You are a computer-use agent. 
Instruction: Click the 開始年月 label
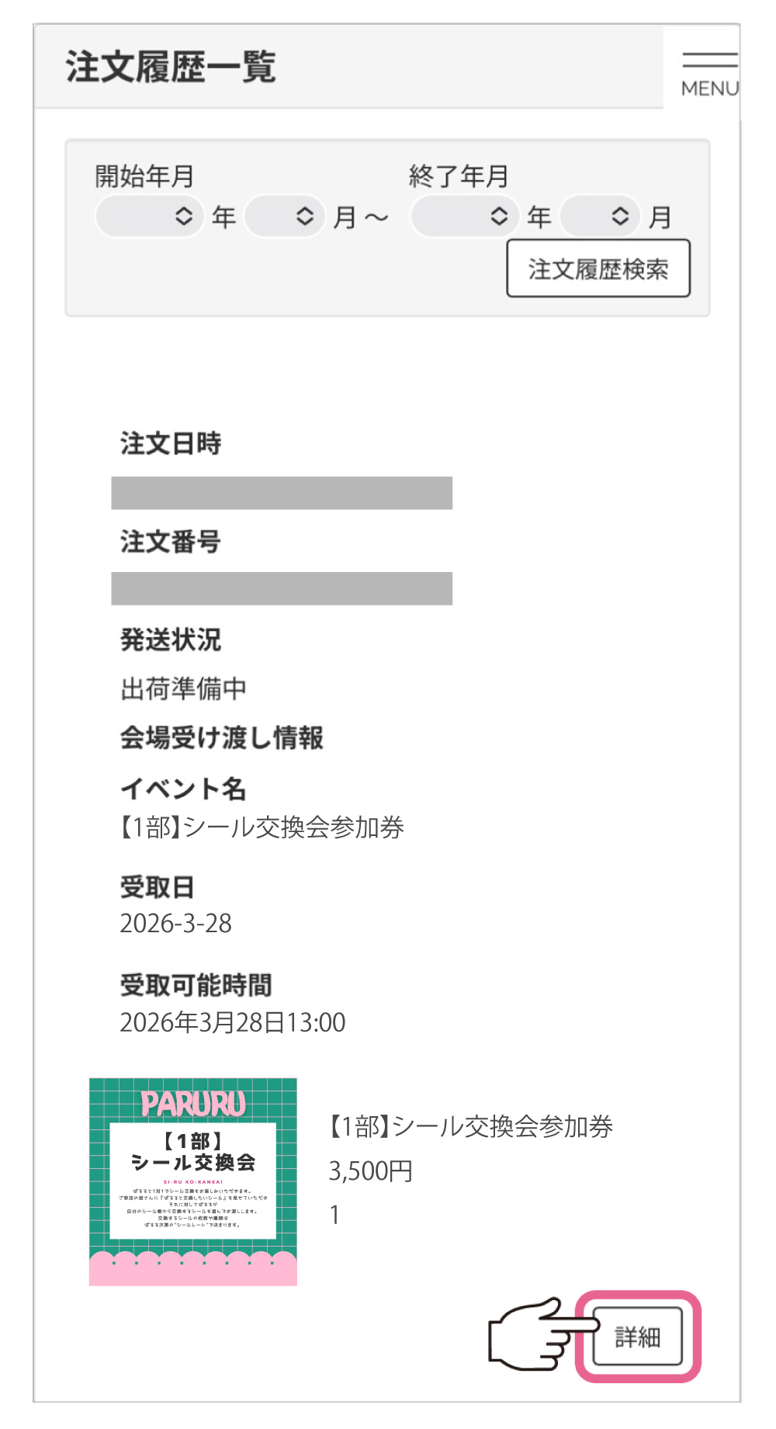144,176
